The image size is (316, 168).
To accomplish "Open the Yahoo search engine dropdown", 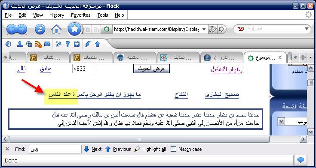I will 307,29.
